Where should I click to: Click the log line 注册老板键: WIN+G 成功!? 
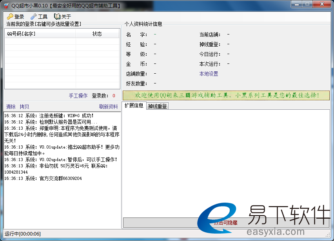click(49, 116)
